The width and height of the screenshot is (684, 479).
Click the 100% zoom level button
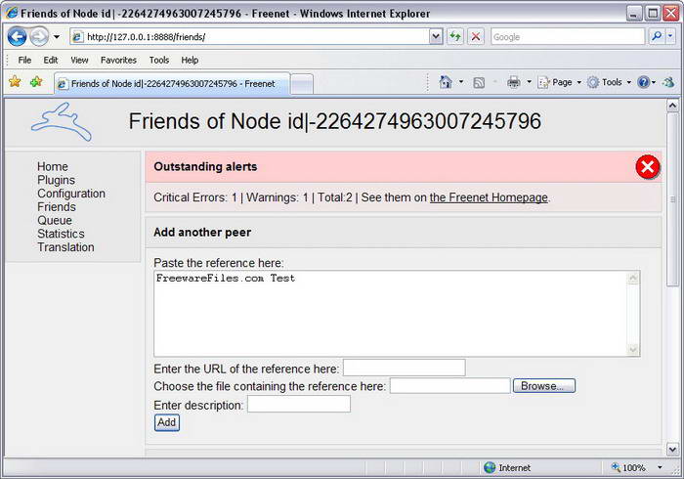click(x=628, y=467)
